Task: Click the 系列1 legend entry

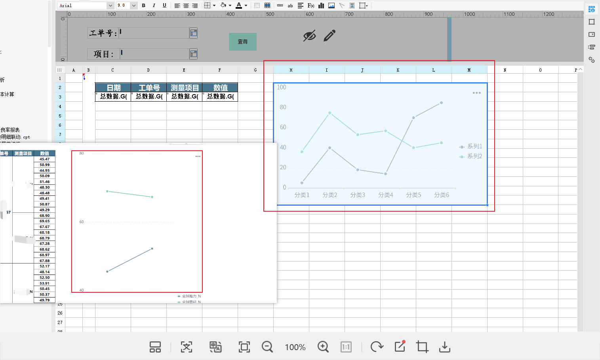Action: (x=470, y=146)
